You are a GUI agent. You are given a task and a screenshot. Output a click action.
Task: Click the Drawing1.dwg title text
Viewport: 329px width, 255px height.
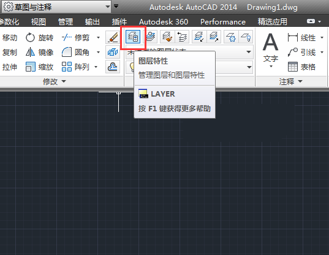(272, 7)
